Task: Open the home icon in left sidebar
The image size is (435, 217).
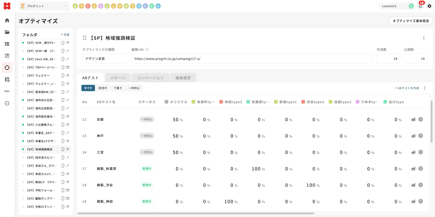Action: (7, 20)
